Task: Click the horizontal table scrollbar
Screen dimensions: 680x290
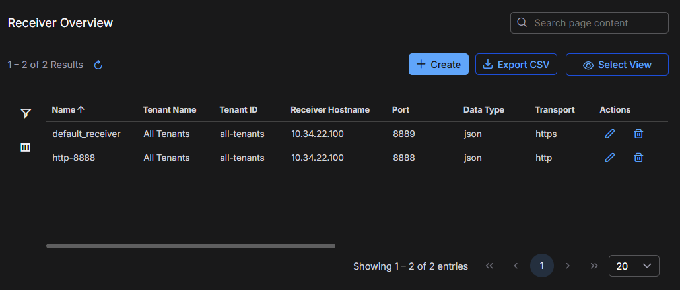Action: point(191,246)
